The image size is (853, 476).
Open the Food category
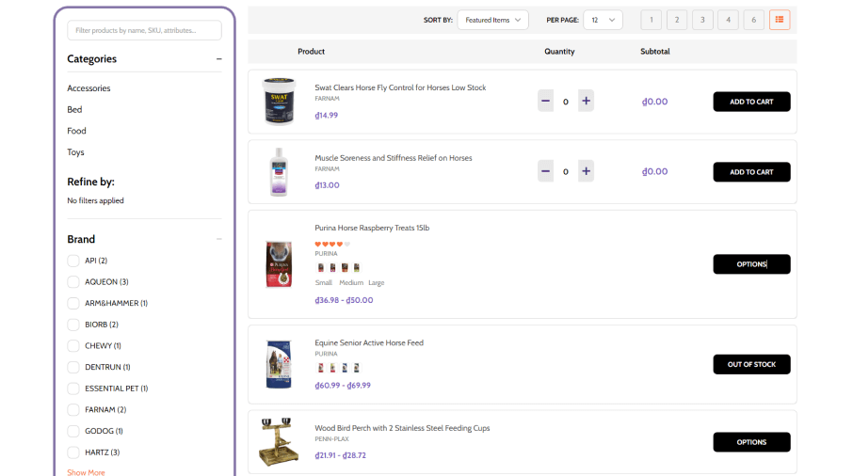point(76,131)
